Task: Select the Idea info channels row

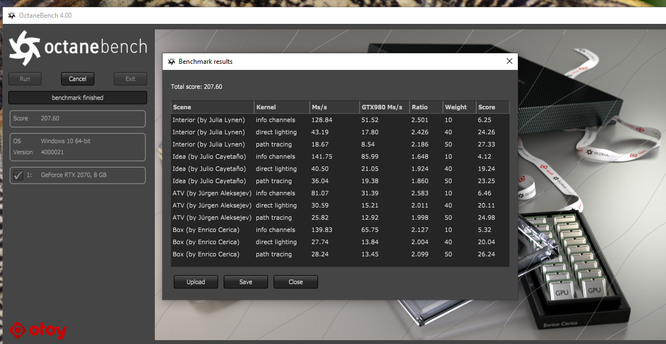Action: coord(340,156)
